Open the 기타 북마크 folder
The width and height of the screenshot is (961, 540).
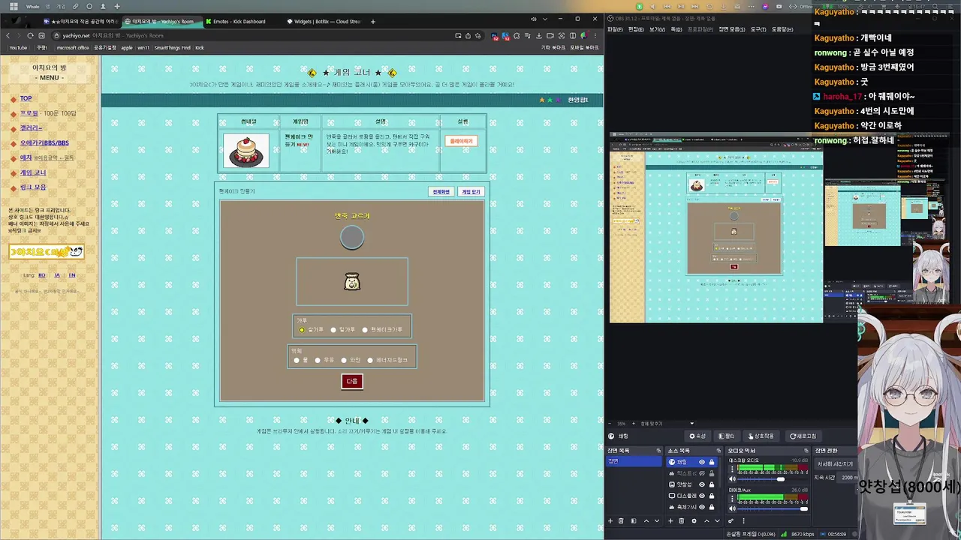tap(553, 48)
